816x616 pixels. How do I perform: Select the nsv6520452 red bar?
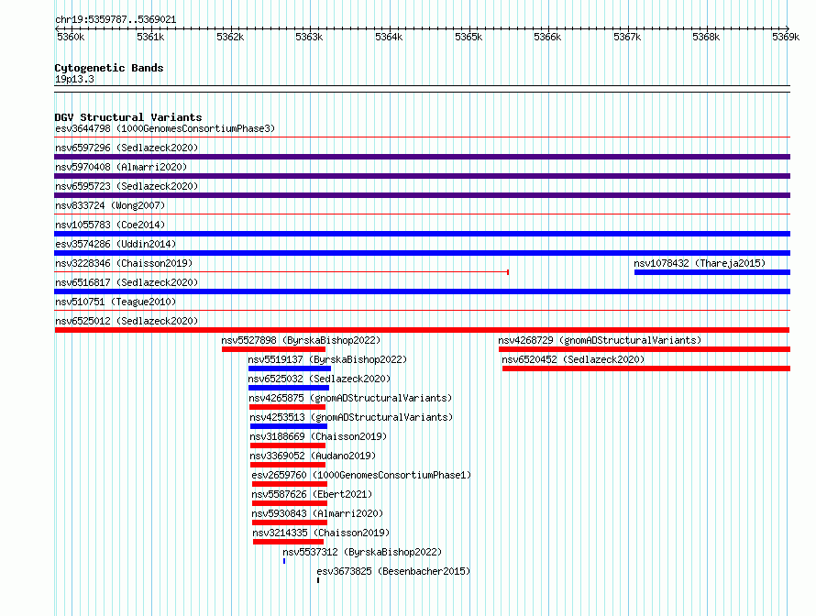[645, 368]
